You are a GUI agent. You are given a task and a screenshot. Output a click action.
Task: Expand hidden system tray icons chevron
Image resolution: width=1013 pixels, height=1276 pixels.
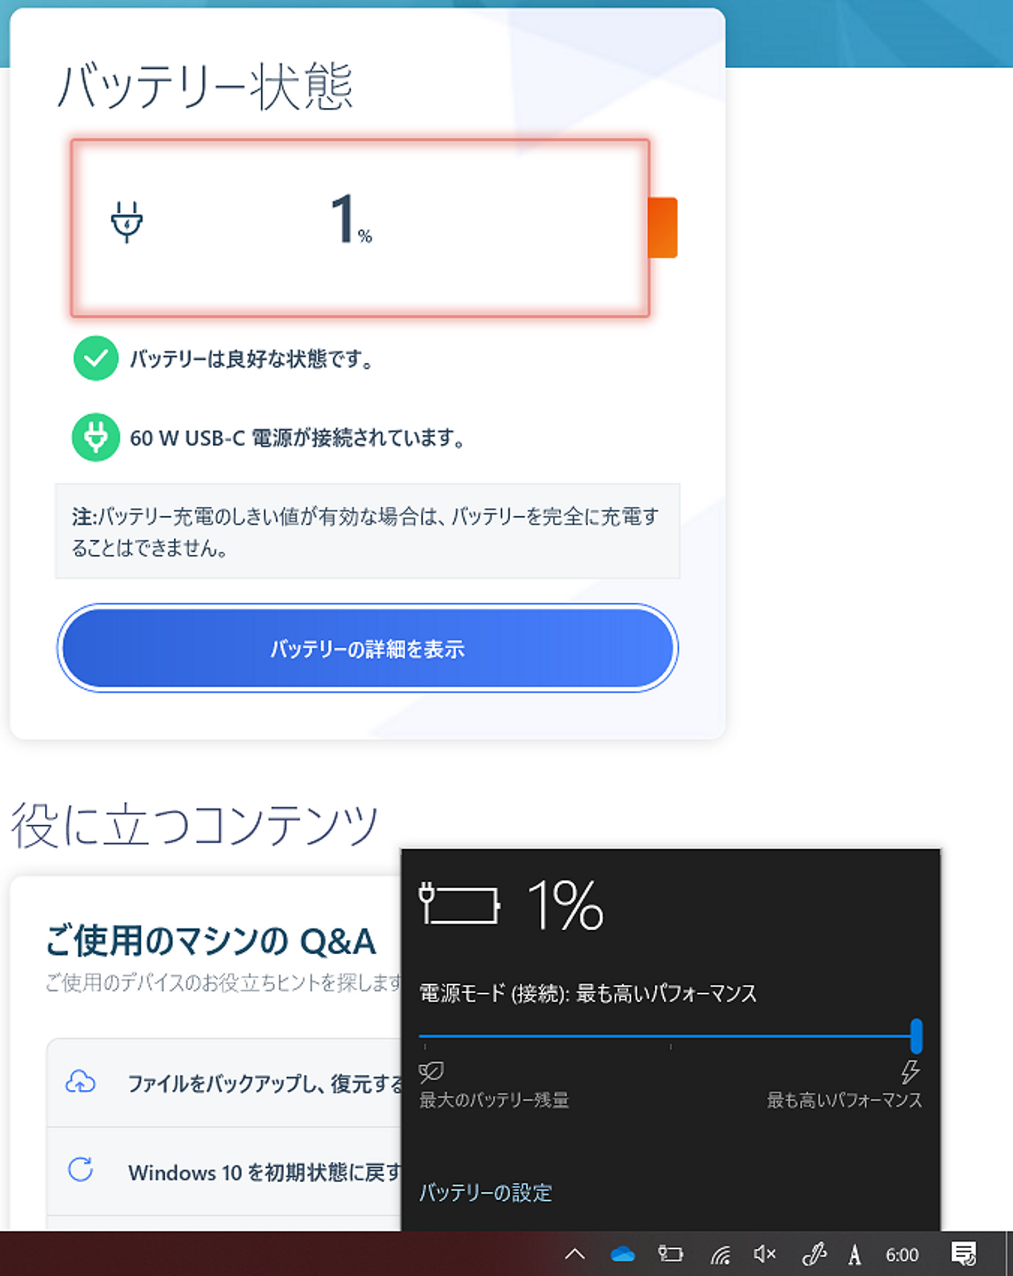[x=575, y=1254]
